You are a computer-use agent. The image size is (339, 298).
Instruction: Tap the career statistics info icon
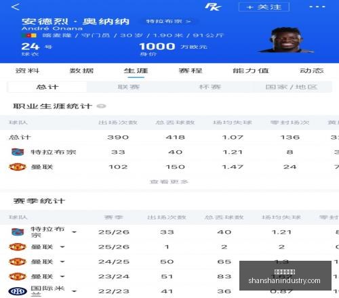pos(101,106)
